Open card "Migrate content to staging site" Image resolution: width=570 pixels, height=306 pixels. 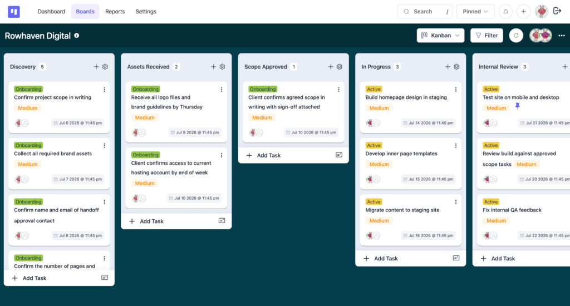(x=402, y=210)
